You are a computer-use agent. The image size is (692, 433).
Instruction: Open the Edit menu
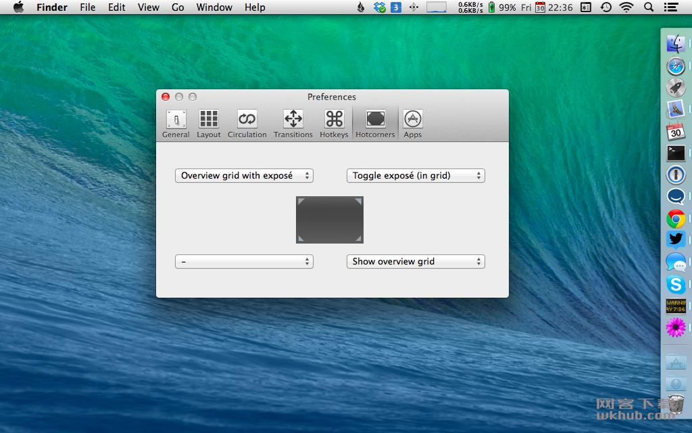(116, 7)
